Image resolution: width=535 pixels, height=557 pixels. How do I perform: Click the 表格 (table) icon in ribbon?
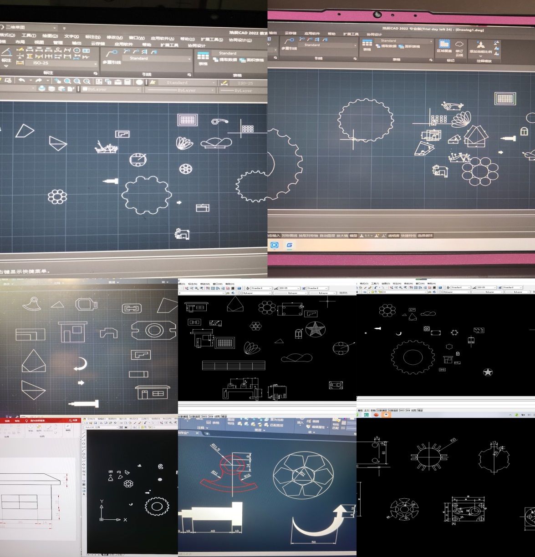click(x=203, y=55)
